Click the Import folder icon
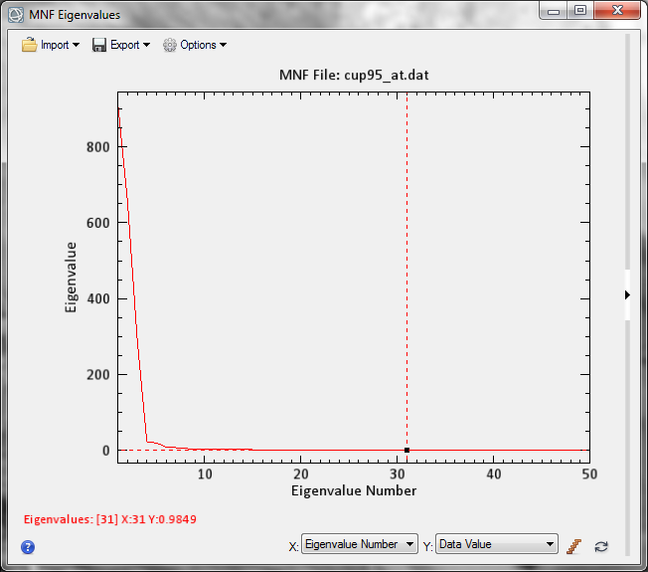 30,45
